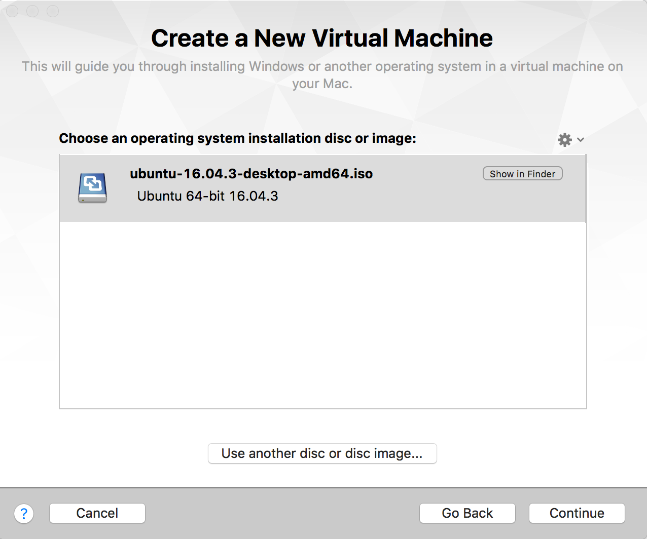Close the Create a New Virtual Machine window
The width and height of the screenshot is (647, 539).
12,11
